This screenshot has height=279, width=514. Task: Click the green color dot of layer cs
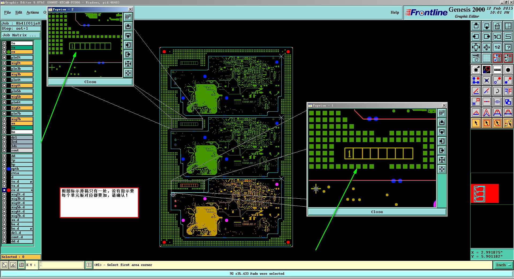coord(9,52)
